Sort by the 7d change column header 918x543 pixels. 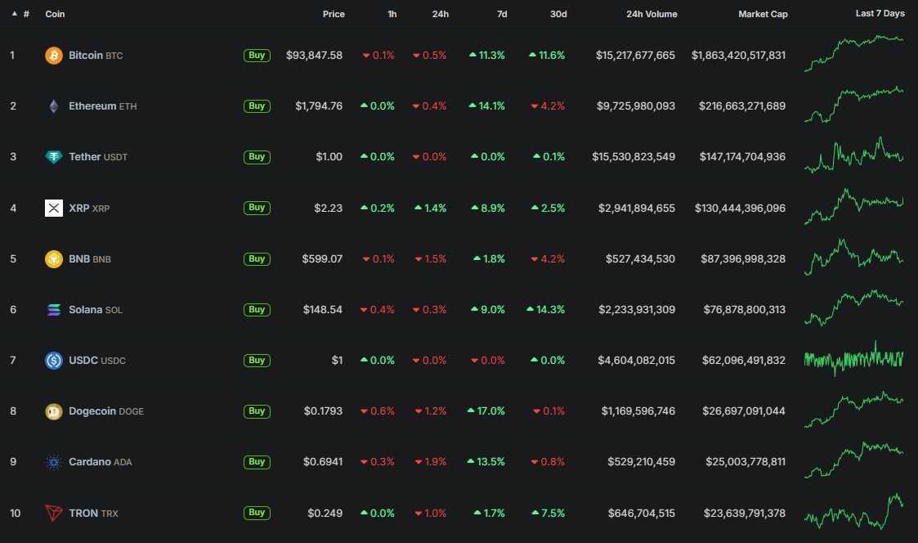pos(501,14)
